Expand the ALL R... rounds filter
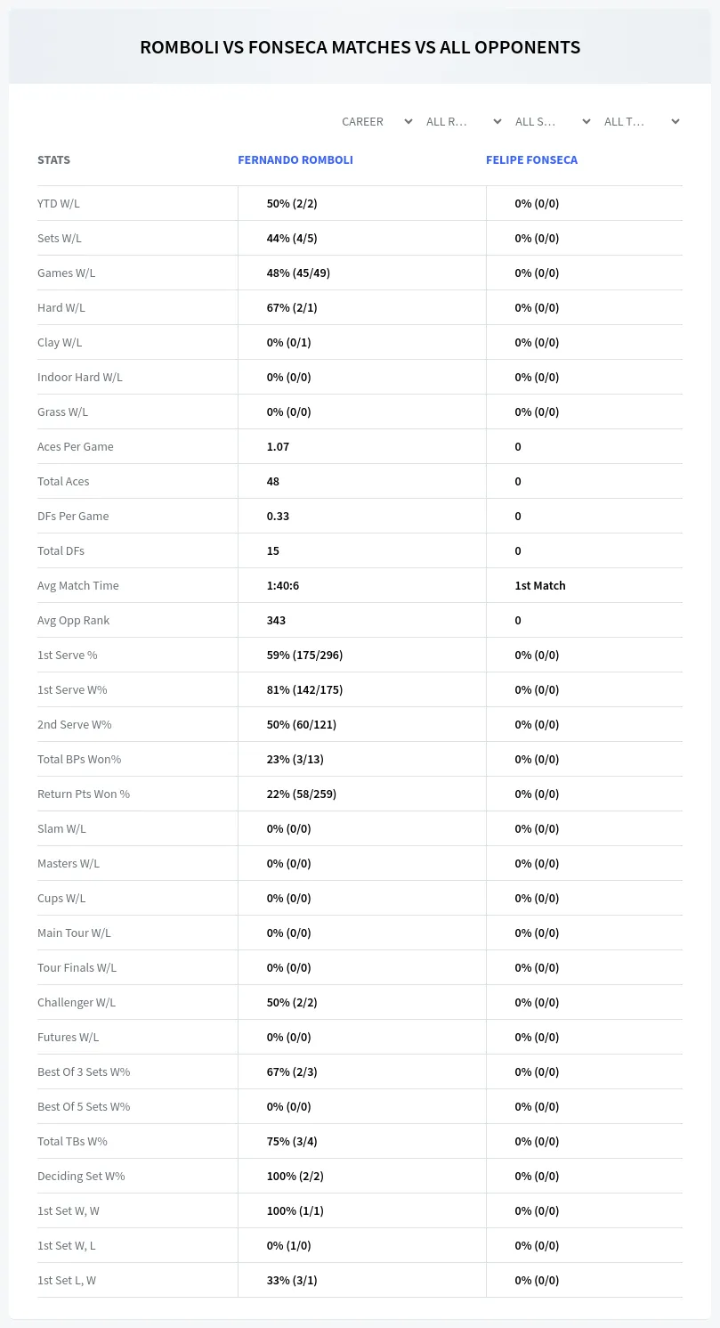The image size is (720, 1328). tap(465, 121)
